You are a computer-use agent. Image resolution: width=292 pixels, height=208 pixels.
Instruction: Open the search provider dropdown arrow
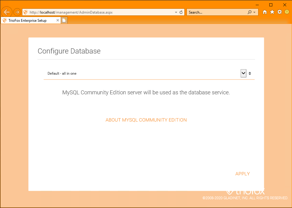click(255, 12)
